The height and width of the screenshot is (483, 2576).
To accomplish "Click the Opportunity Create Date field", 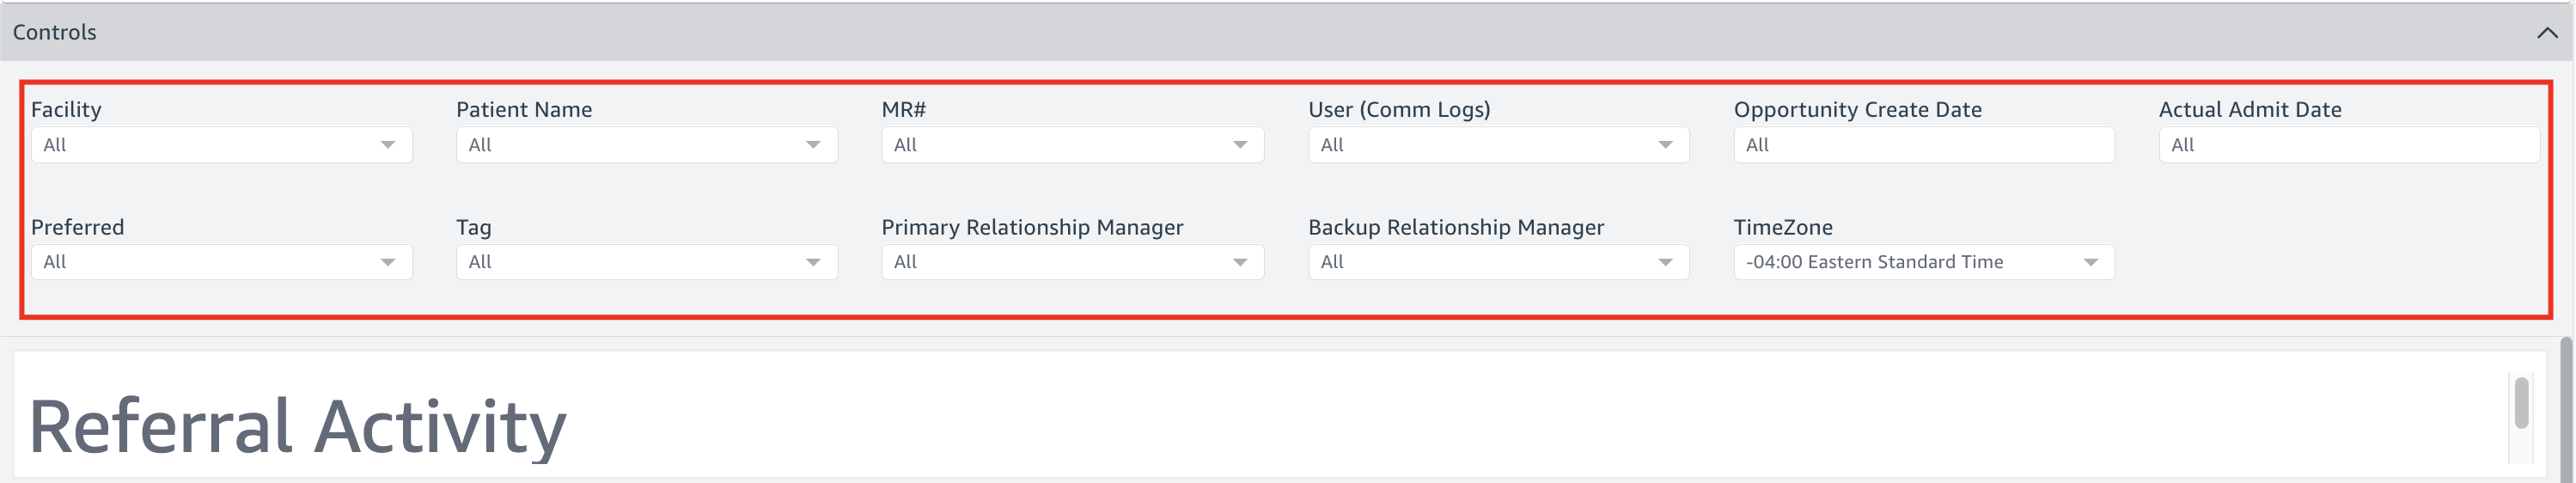I will pos(1923,145).
